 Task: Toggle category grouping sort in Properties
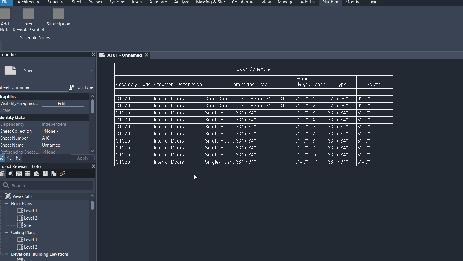point(2,158)
